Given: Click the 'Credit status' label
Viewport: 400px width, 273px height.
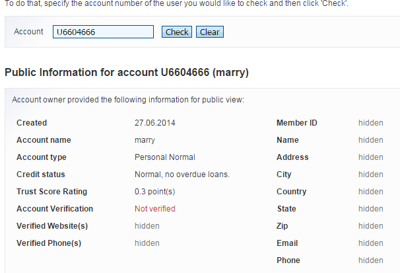Looking at the screenshot, I should [41, 175].
